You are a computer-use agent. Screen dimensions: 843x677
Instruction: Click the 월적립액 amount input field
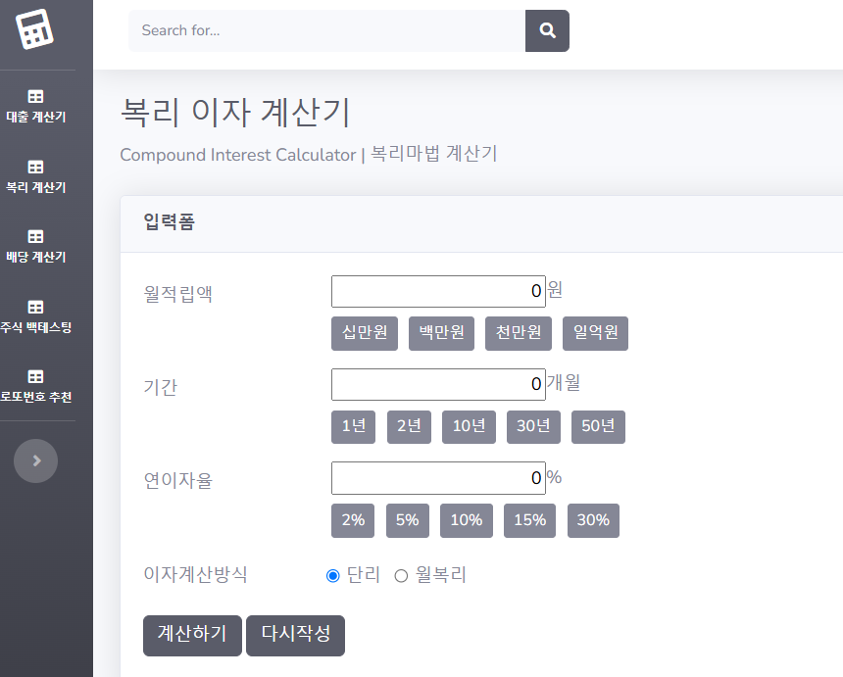click(x=438, y=291)
